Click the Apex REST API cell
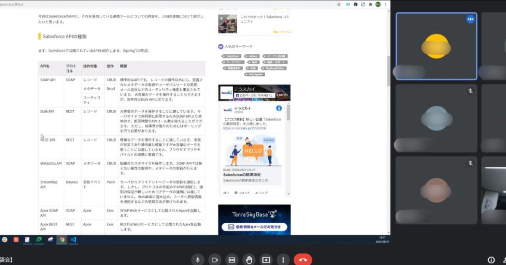Screen dimensions: 506x265 [51, 227]
